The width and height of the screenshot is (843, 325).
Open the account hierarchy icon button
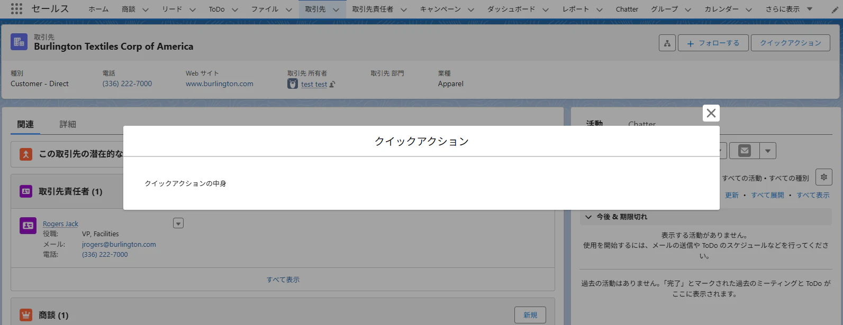pos(667,43)
